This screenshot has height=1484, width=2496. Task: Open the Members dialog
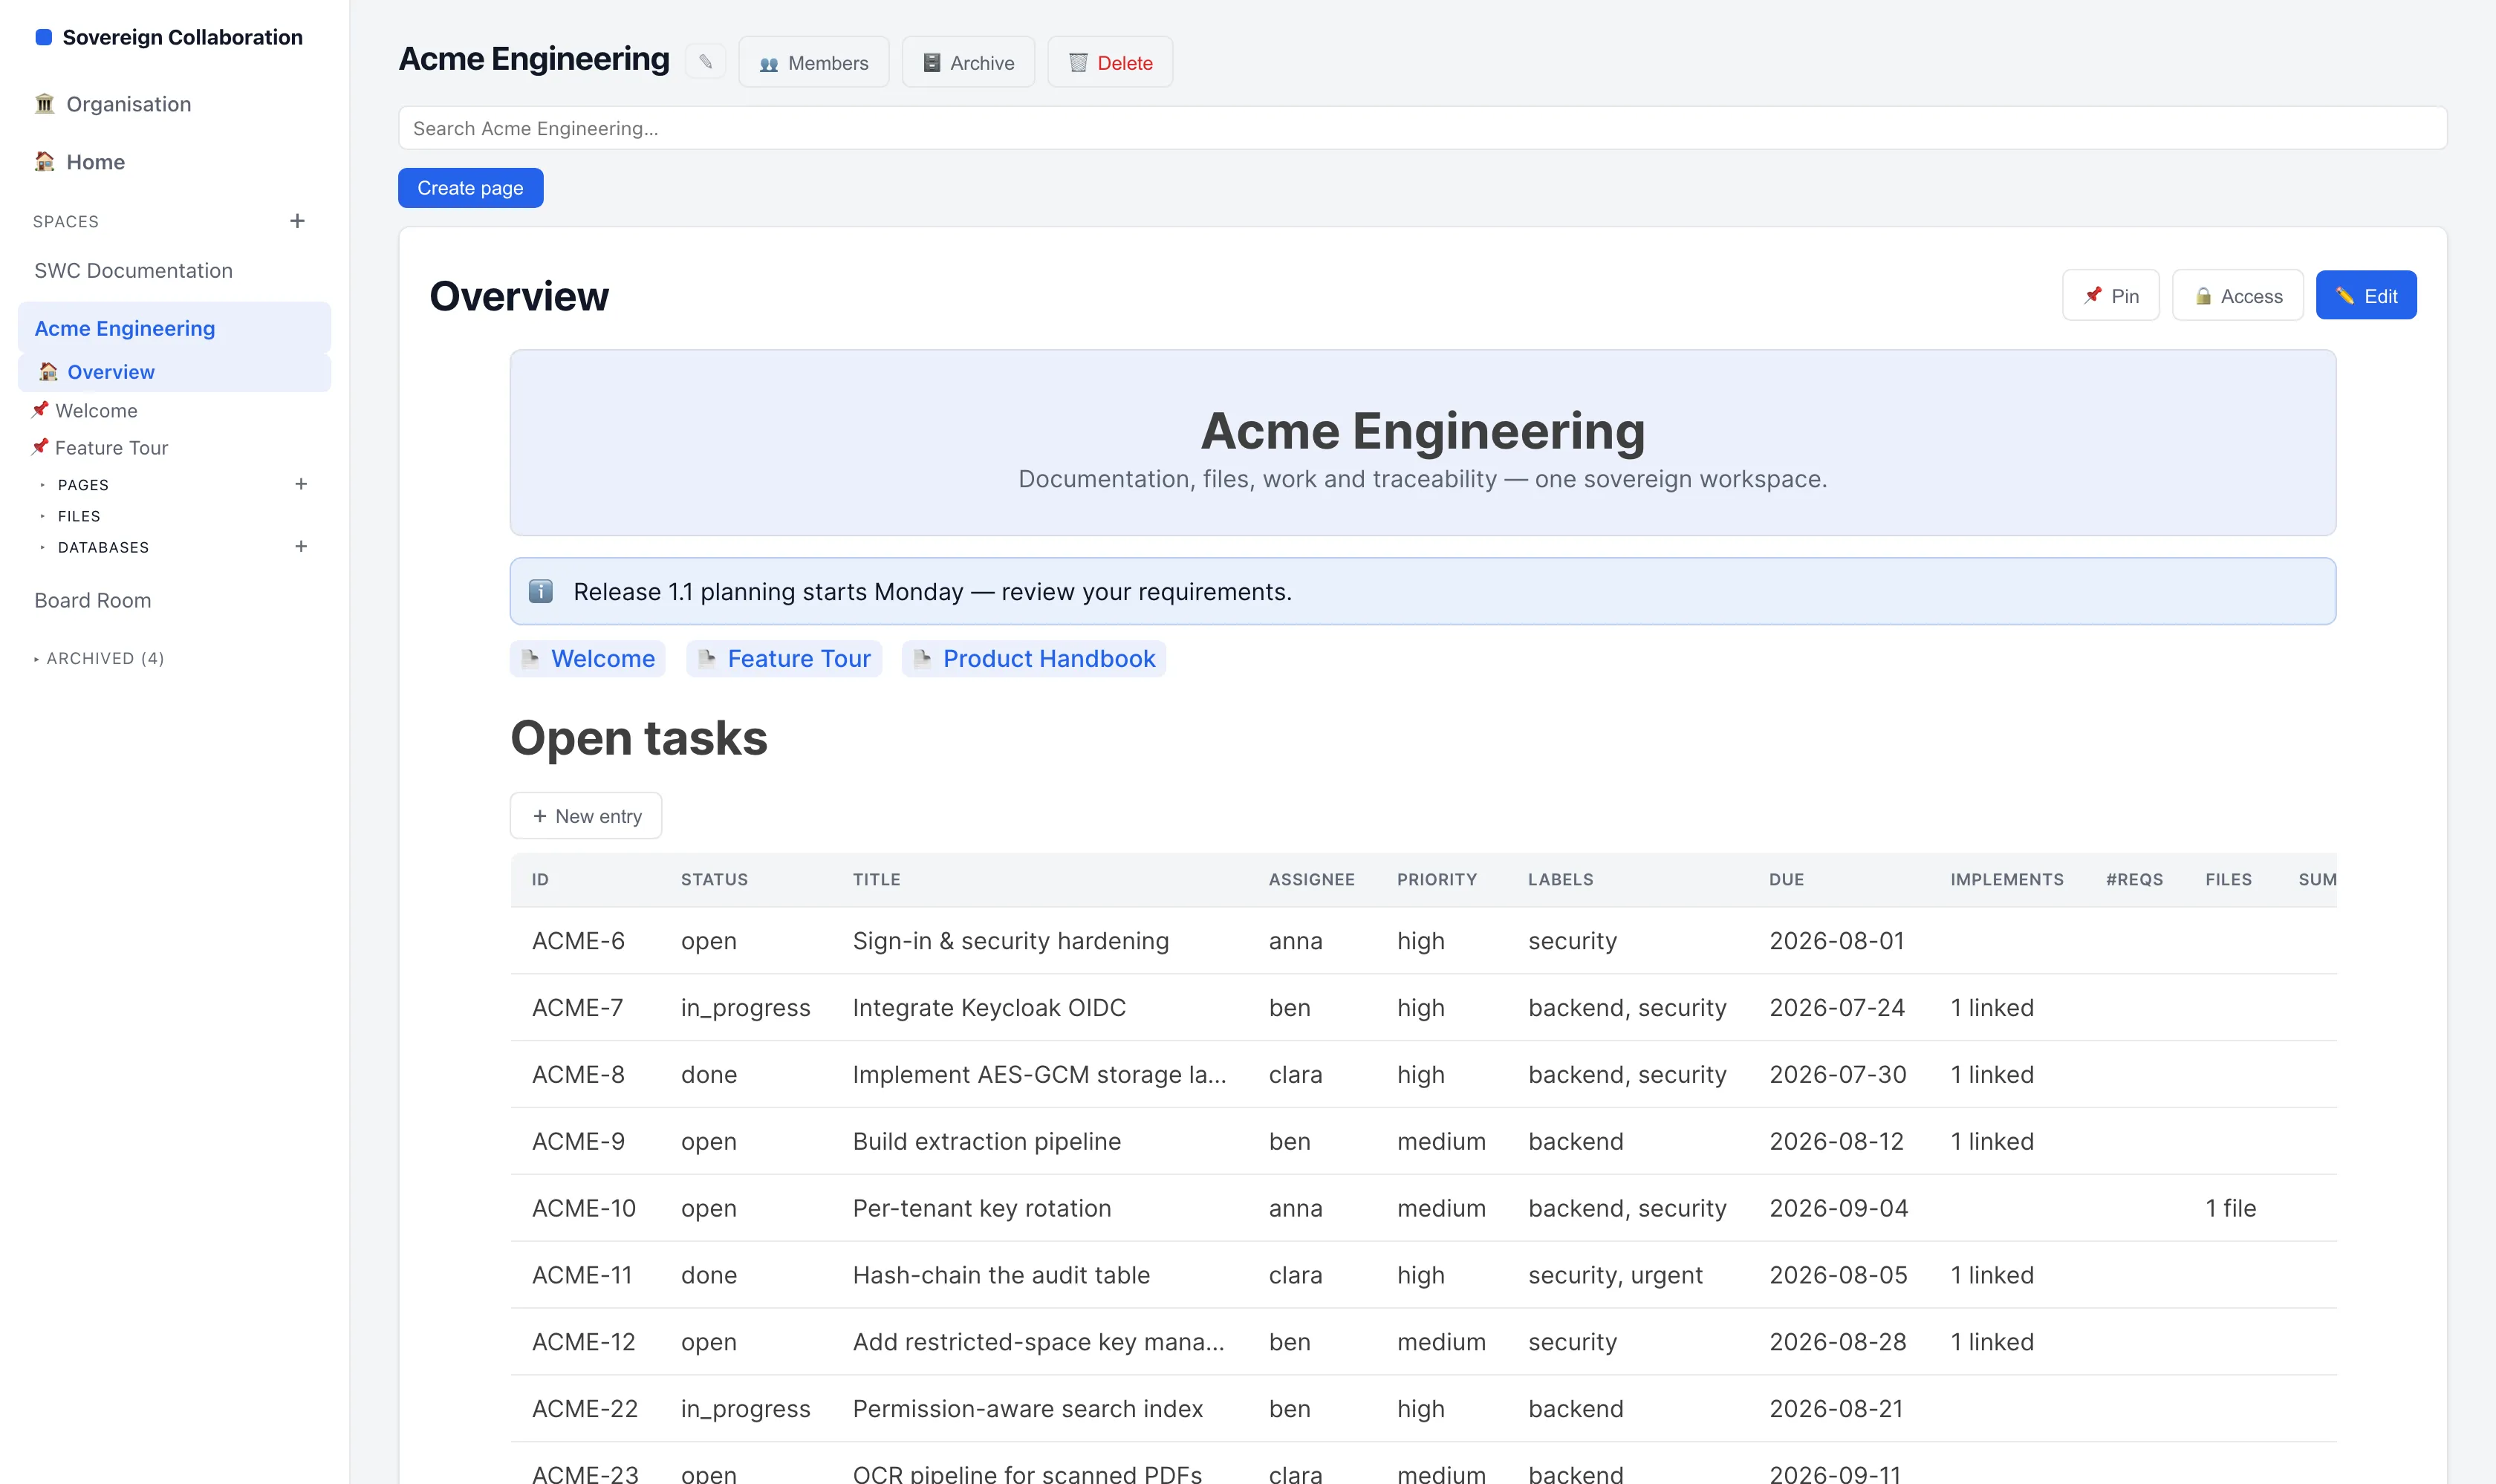tap(813, 62)
